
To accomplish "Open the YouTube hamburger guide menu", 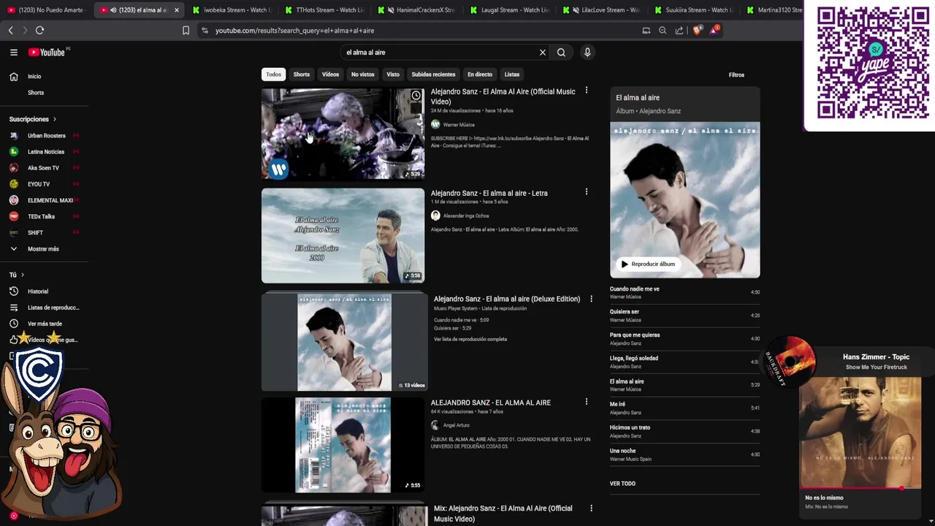I will pos(13,53).
